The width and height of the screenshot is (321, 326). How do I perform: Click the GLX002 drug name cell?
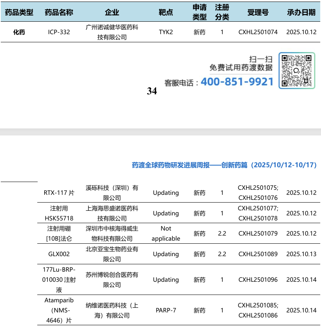point(59,254)
